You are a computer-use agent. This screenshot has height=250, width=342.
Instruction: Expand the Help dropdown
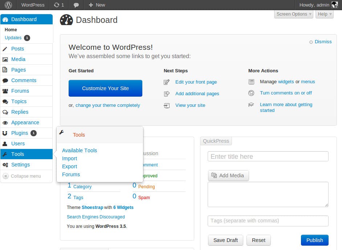point(325,14)
